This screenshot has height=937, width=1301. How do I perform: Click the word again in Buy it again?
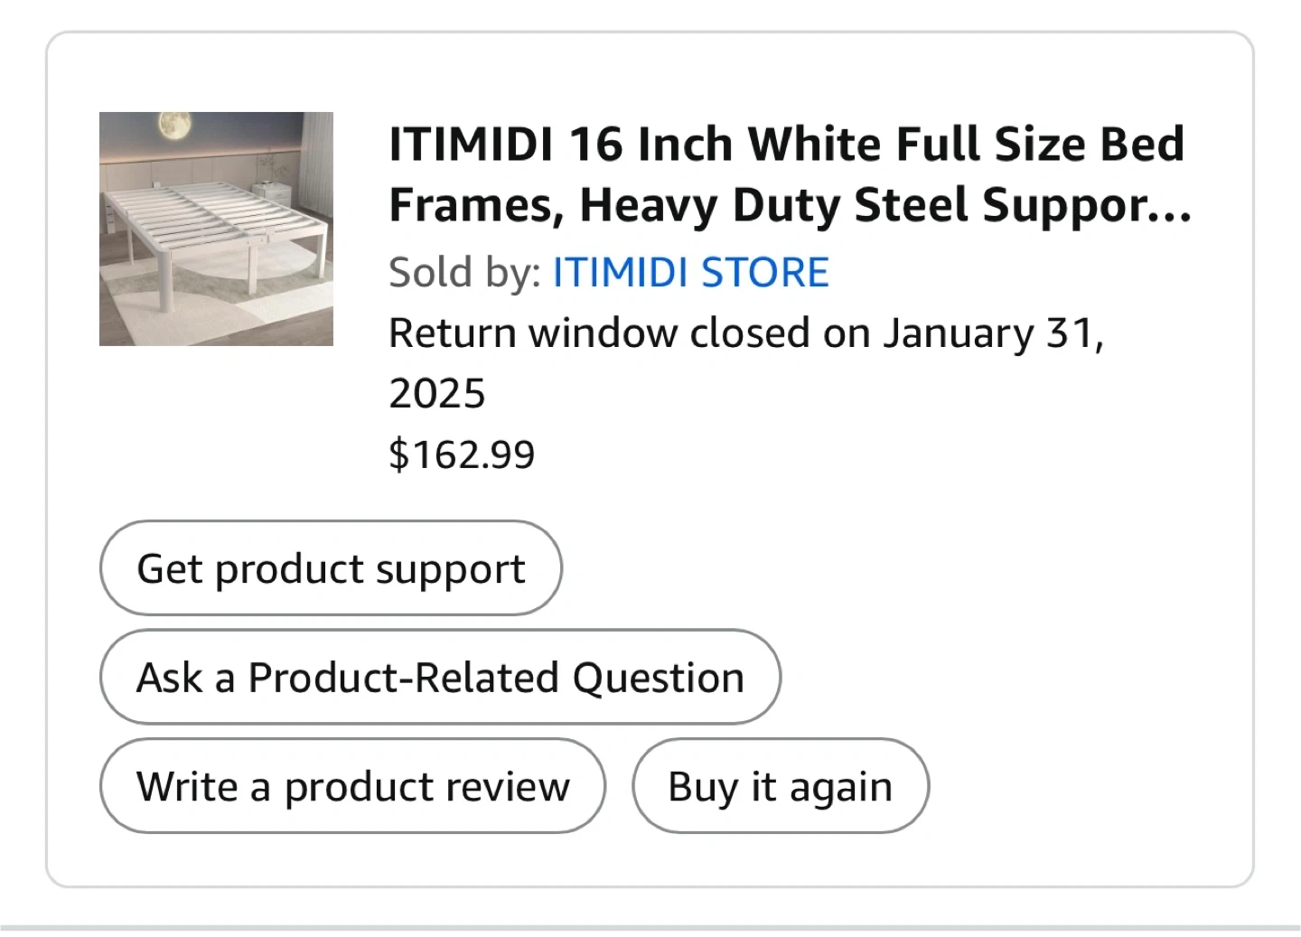tap(840, 787)
